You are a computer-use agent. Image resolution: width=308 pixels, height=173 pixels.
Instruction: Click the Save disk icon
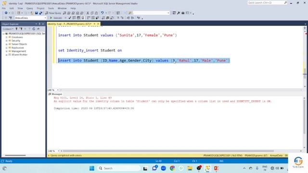[37, 13]
